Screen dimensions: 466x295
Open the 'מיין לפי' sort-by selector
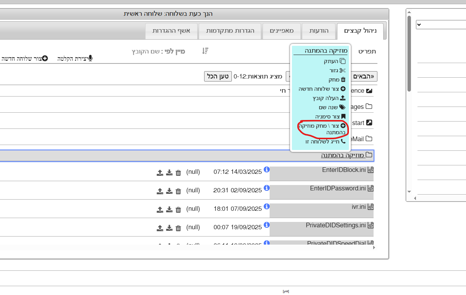158,51
